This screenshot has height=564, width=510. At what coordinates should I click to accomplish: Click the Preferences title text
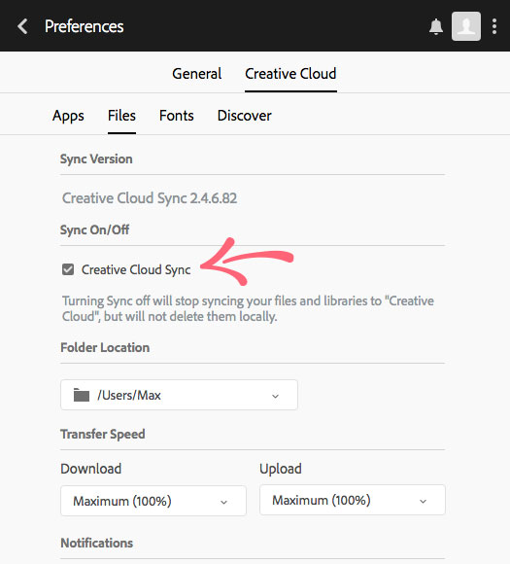pyautogui.click(x=85, y=26)
